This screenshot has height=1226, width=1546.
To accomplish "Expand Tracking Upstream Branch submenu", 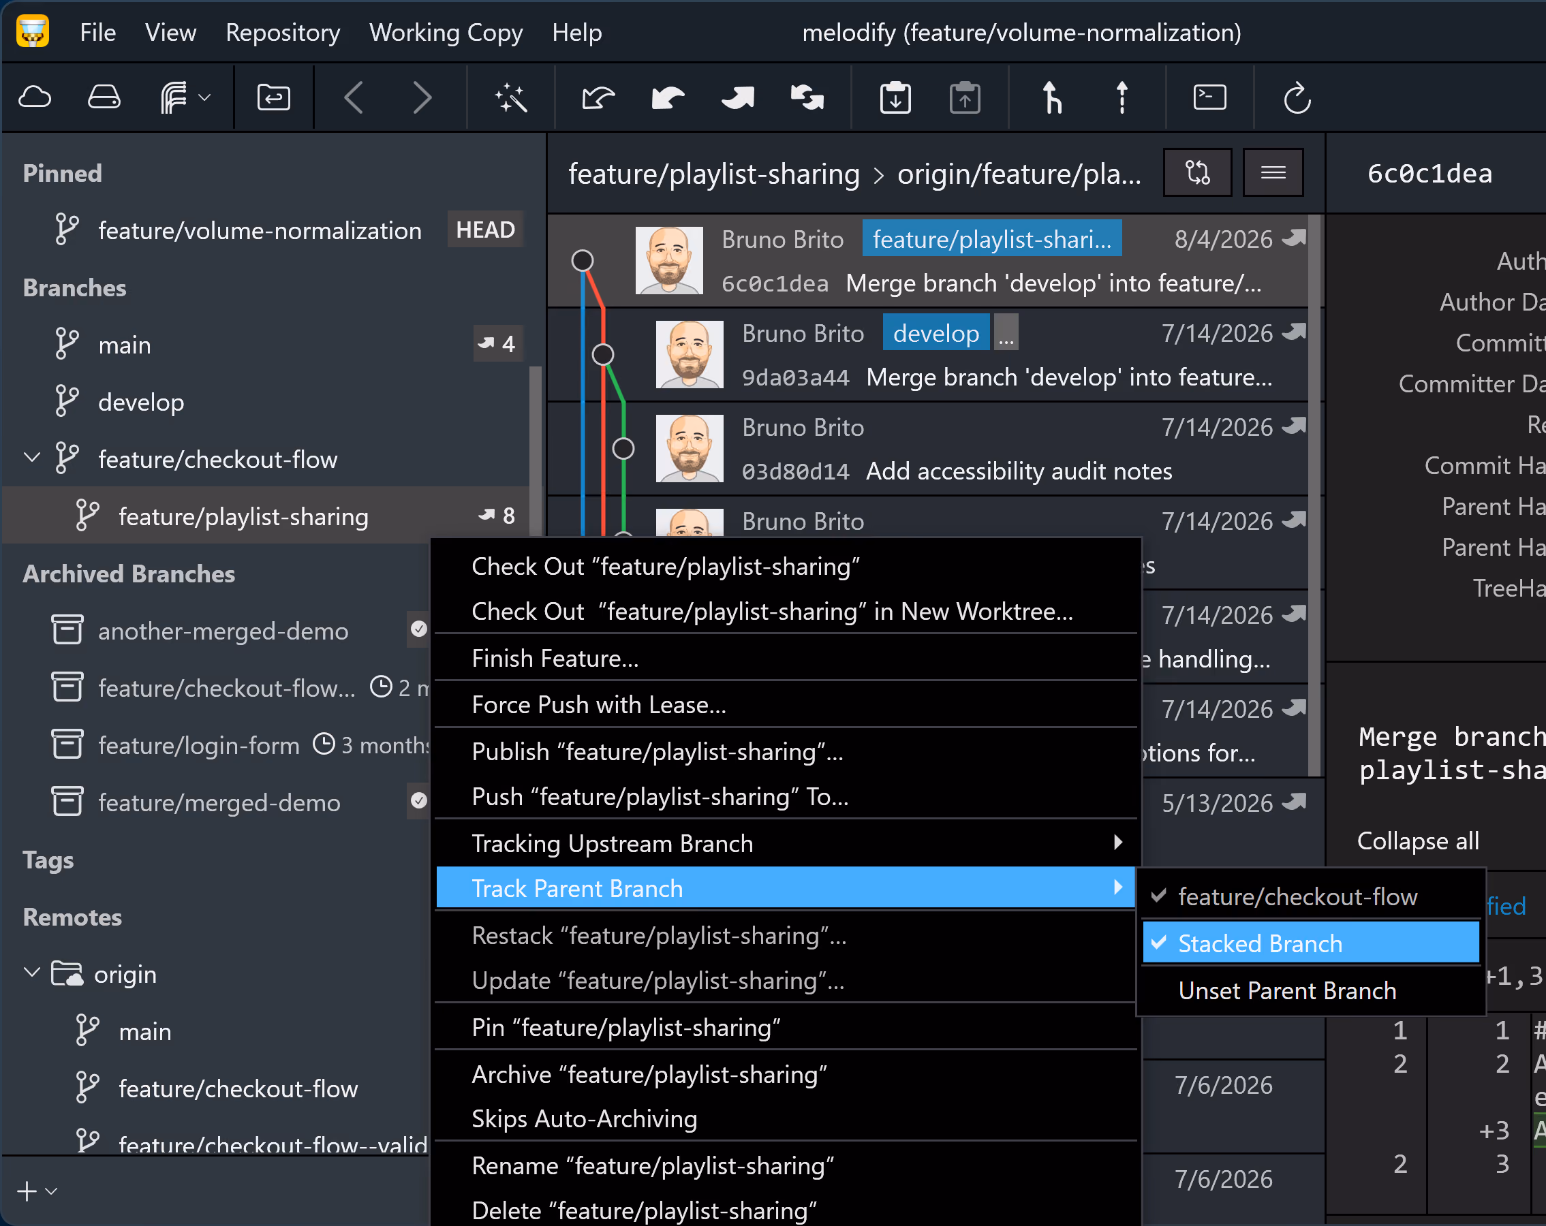I will click(x=786, y=843).
